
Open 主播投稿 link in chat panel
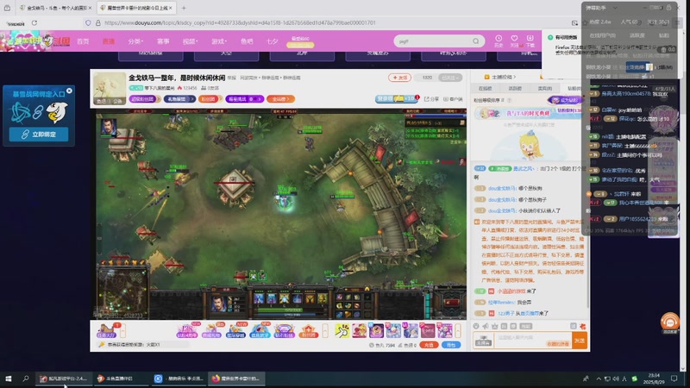point(501,77)
